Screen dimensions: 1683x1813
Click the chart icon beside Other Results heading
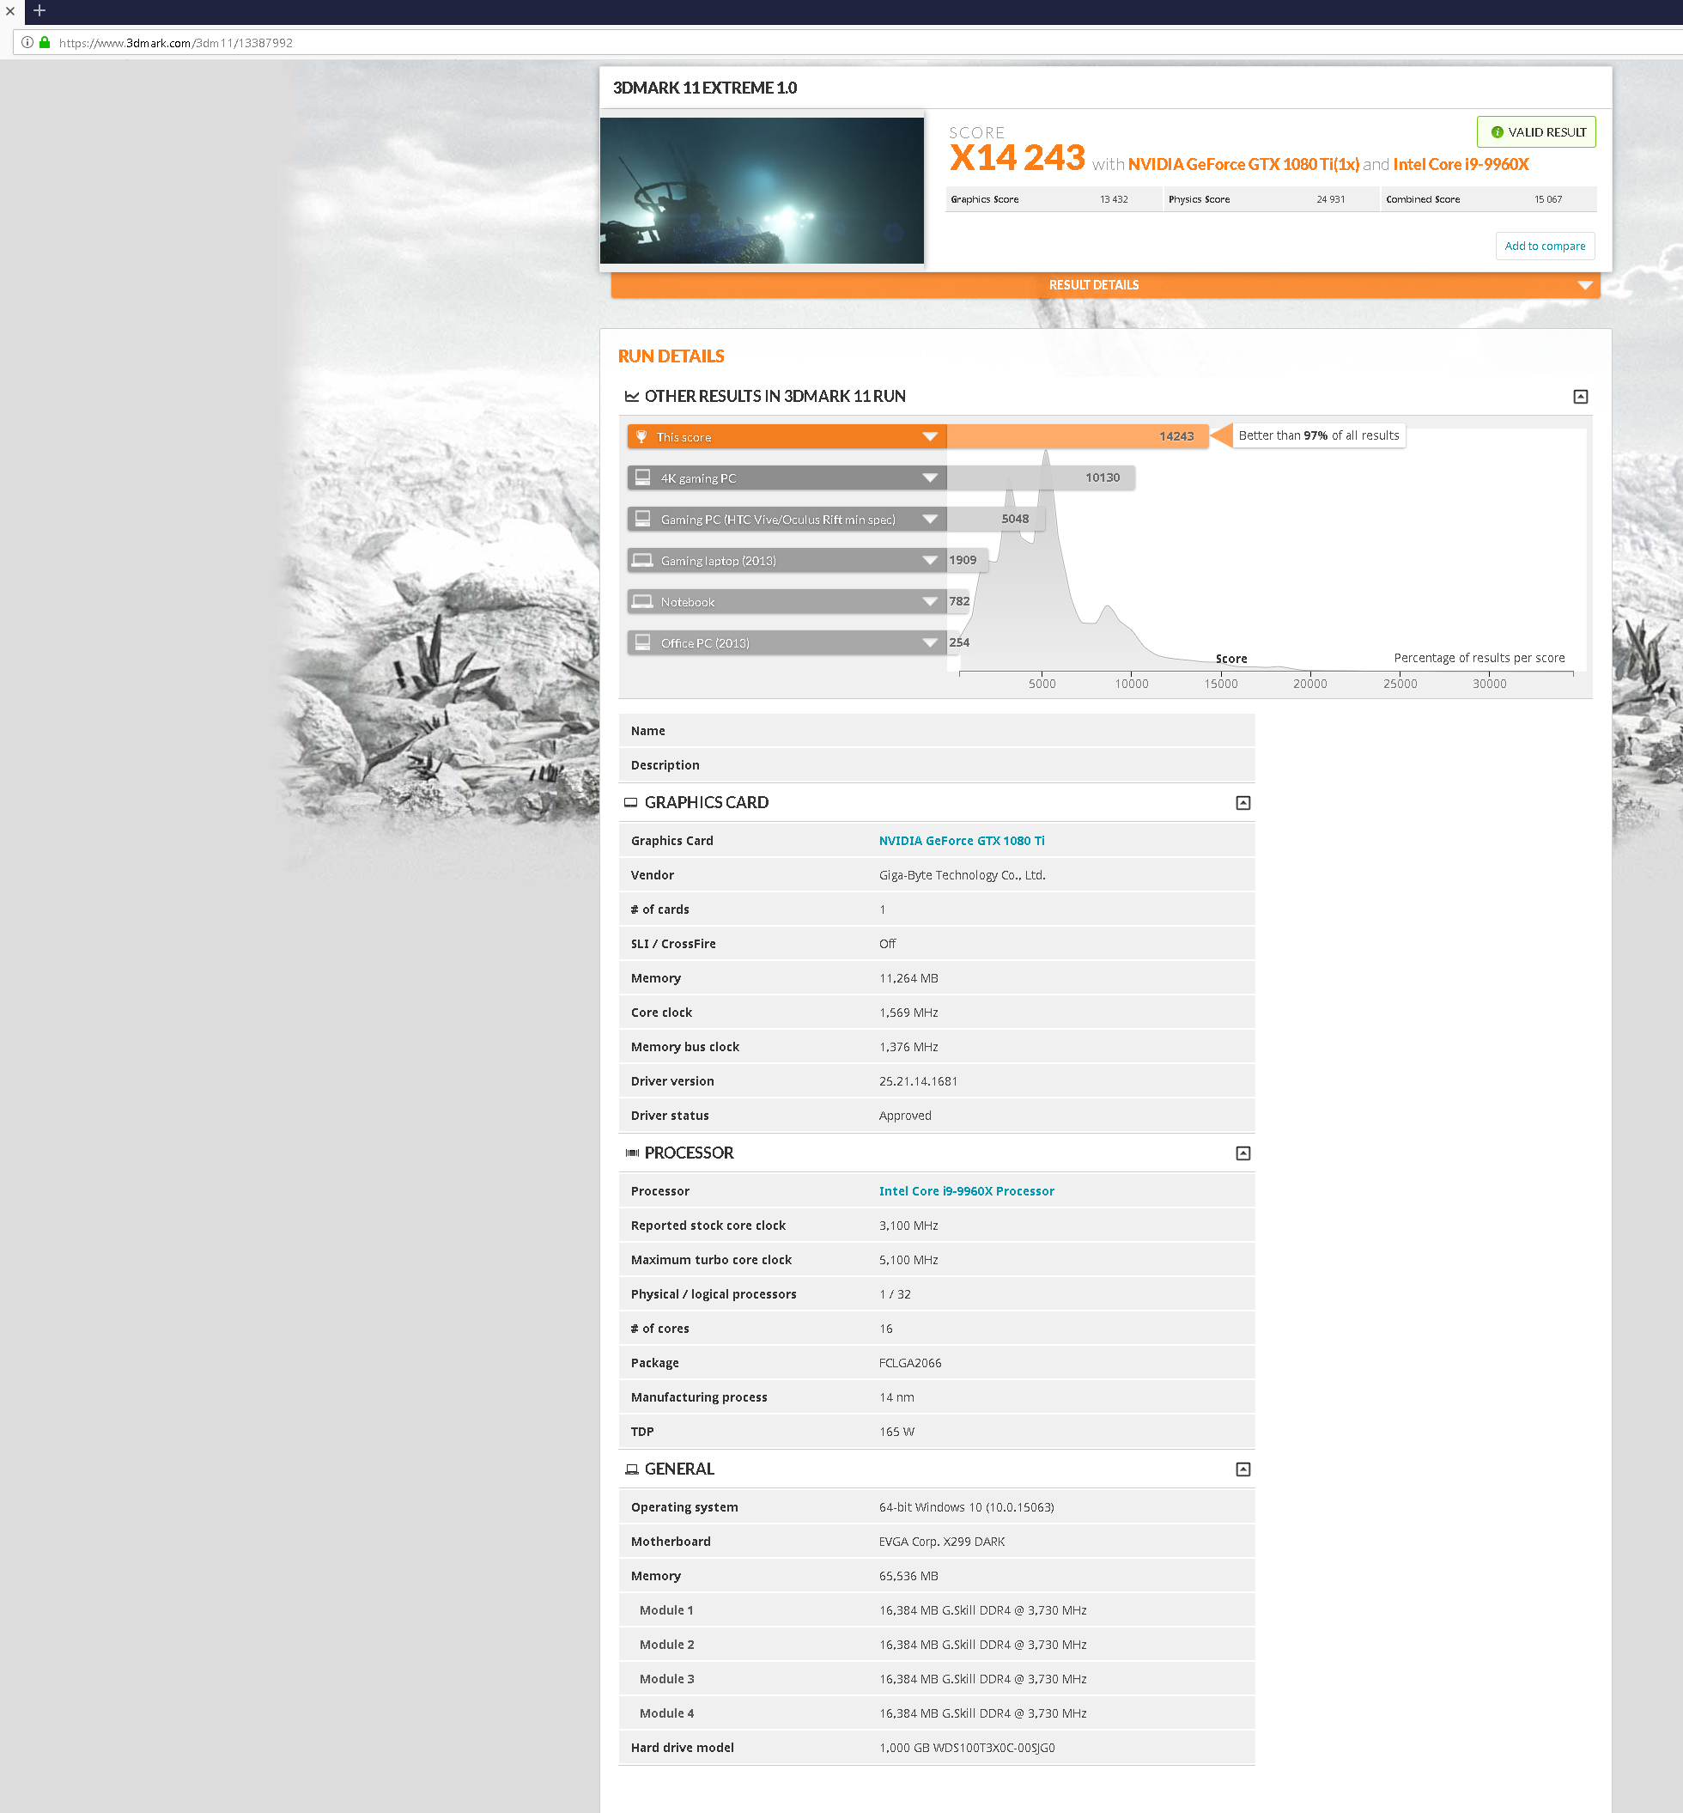(x=631, y=396)
